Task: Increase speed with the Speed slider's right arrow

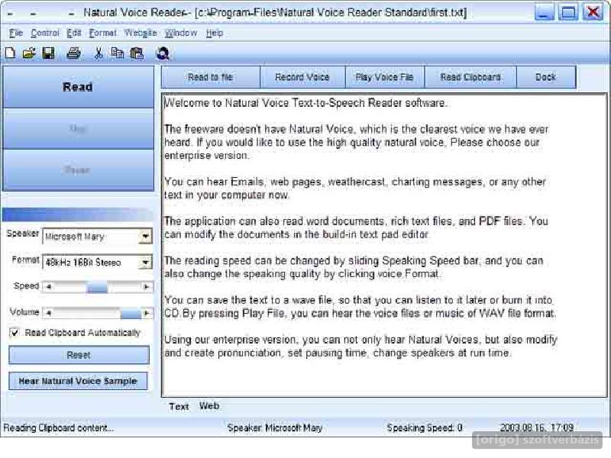Action: click(147, 287)
